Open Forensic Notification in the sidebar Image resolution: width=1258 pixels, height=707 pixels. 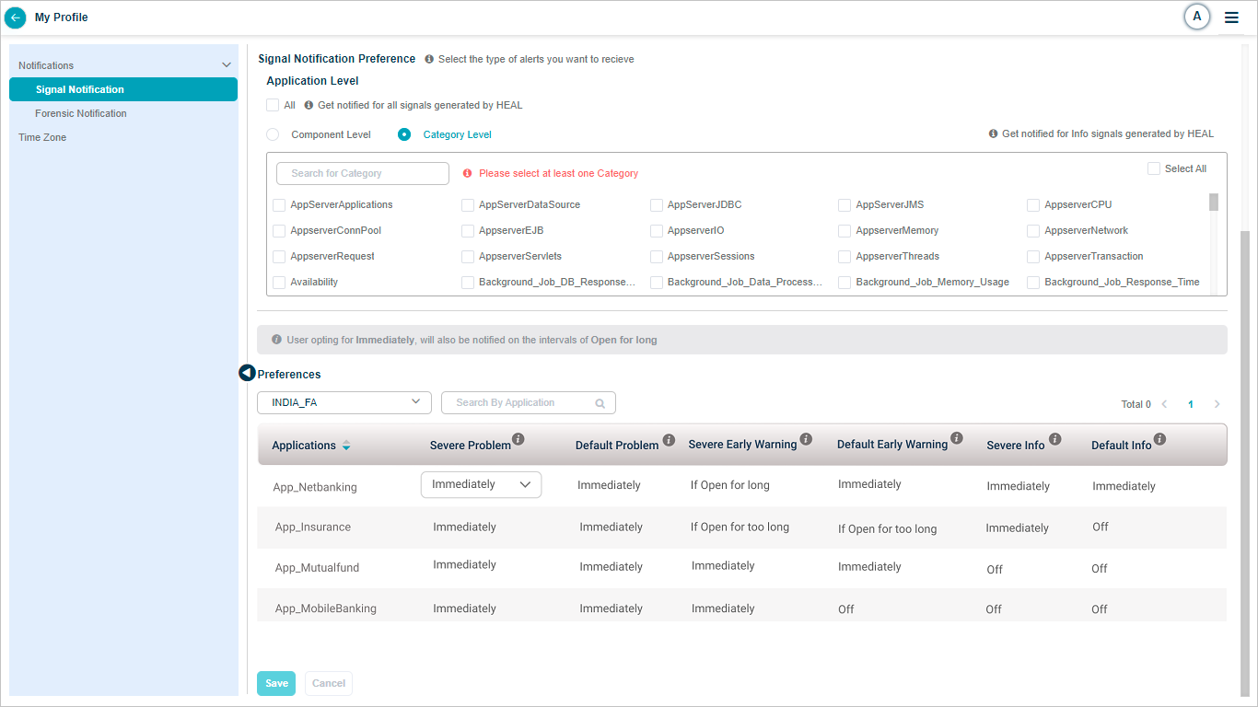(81, 113)
